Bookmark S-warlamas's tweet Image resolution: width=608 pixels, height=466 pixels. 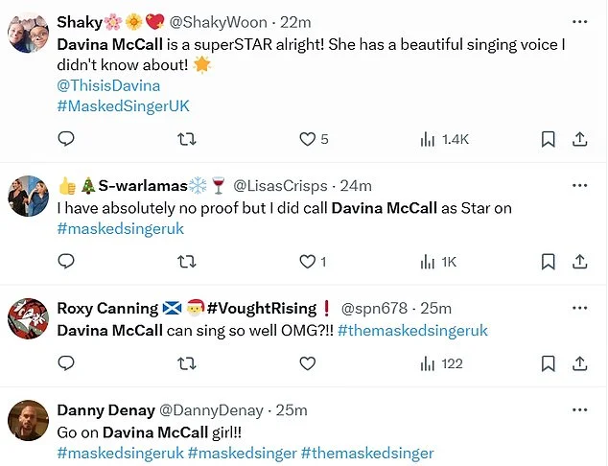pyautogui.click(x=548, y=261)
